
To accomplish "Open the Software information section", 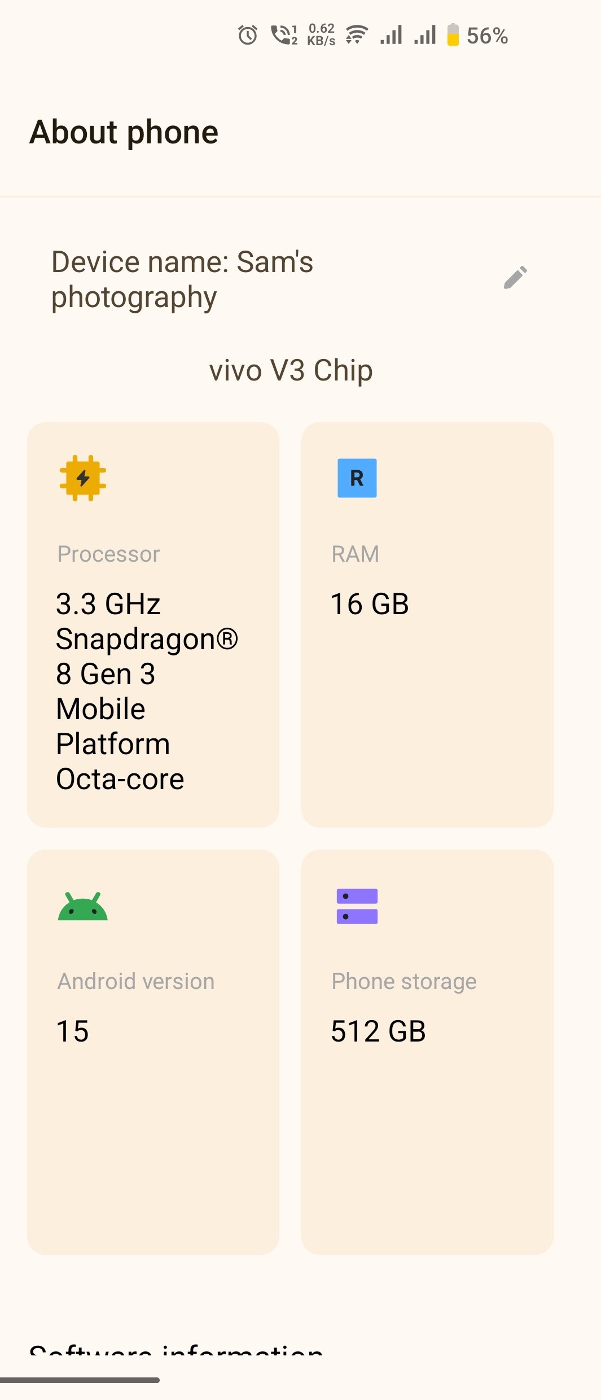I will (176, 1350).
